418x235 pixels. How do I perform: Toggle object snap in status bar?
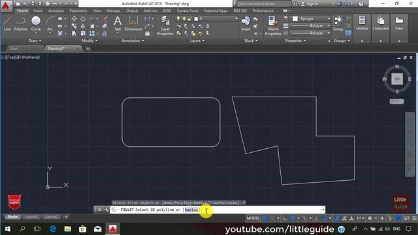[x=324, y=218]
